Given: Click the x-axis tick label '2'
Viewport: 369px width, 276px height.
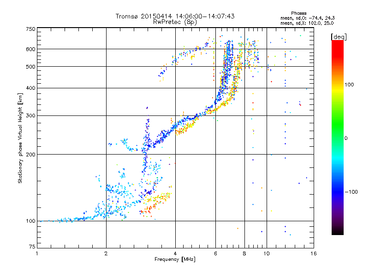Looking at the screenshot, I should (106, 253).
